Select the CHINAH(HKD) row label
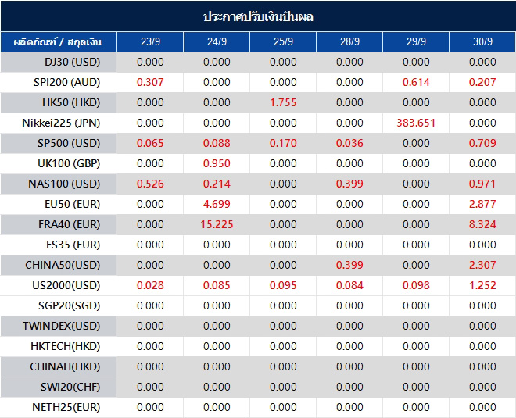Image resolution: width=516 pixels, height=418 pixels. [x=65, y=366]
